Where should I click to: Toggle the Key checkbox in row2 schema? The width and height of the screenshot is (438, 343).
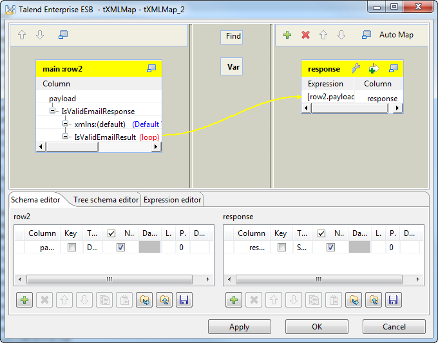point(72,247)
